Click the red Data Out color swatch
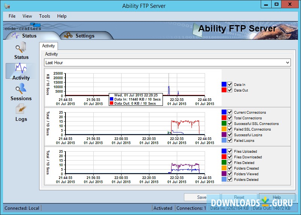Screen dimensions: 301x215 click(224, 90)
